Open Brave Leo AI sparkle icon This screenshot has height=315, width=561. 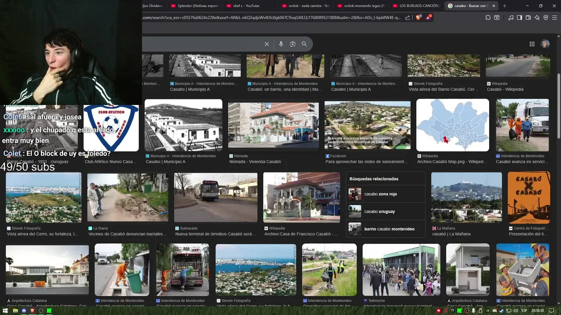[537, 17]
